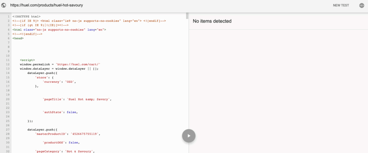Grab the code panel scrollbar thumb
The height and width of the screenshot is (153, 368).
point(187,16)
